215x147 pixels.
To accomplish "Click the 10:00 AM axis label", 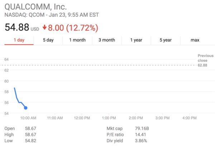I will click(28, 118).
